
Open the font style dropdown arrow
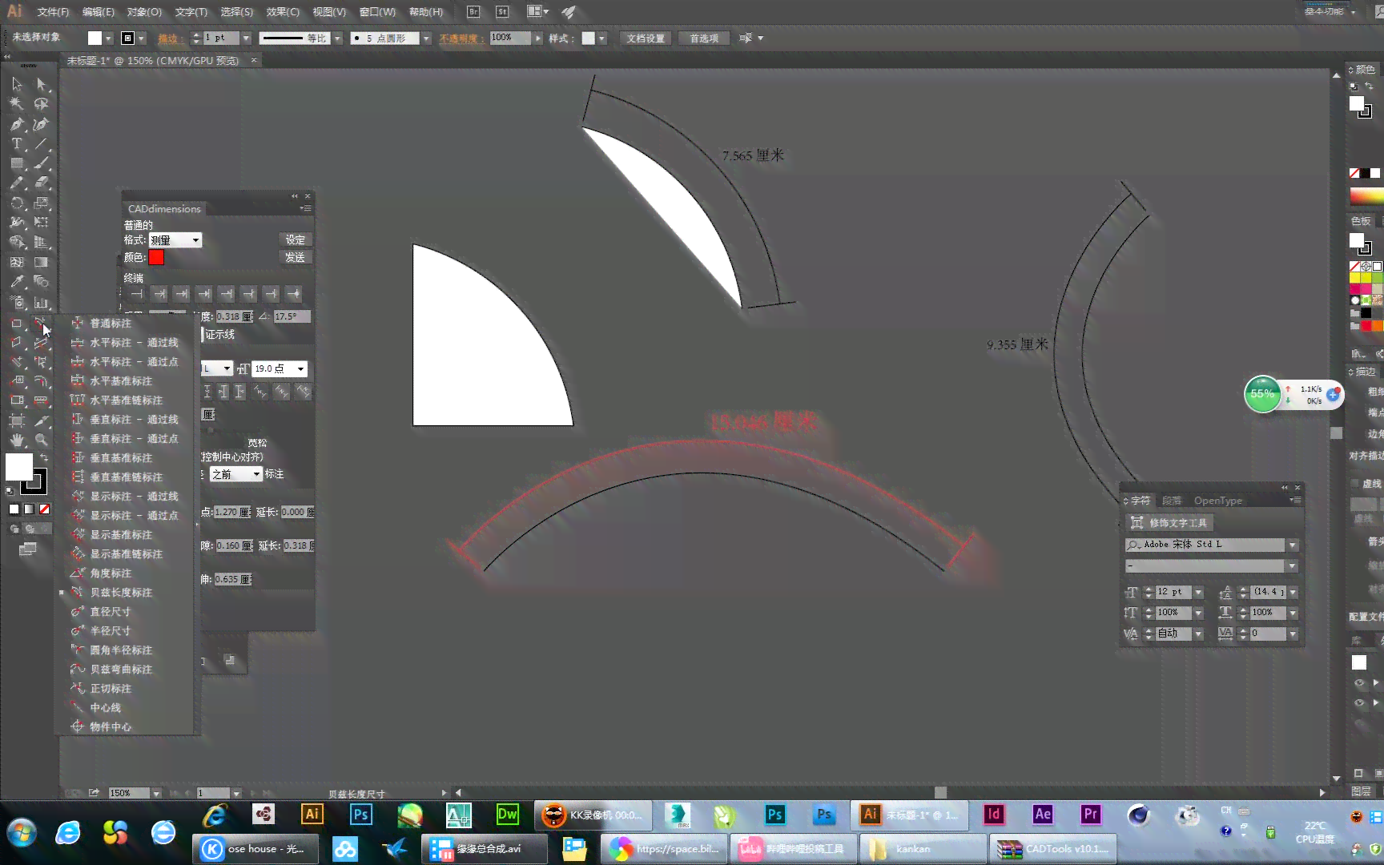[x=1292, y=566]
